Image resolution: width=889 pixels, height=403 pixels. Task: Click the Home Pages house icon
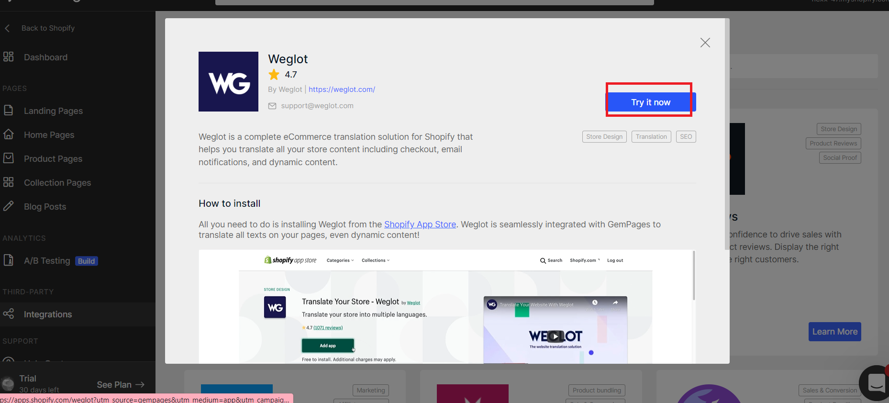point(8,134)
